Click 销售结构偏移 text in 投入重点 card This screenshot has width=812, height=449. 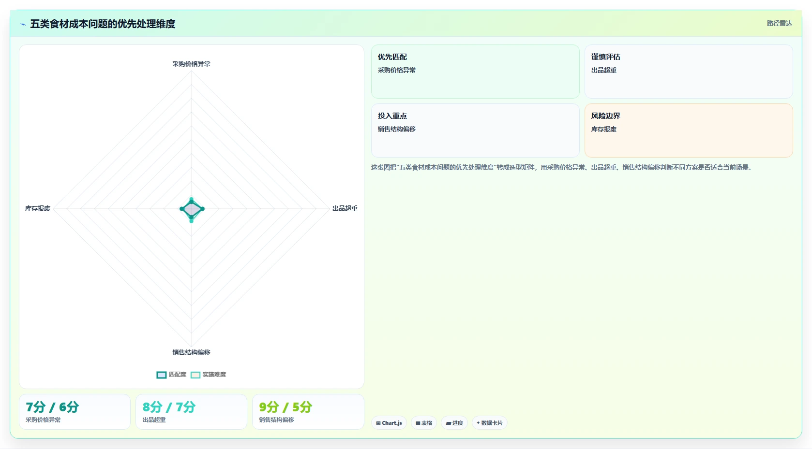(396, 129)
